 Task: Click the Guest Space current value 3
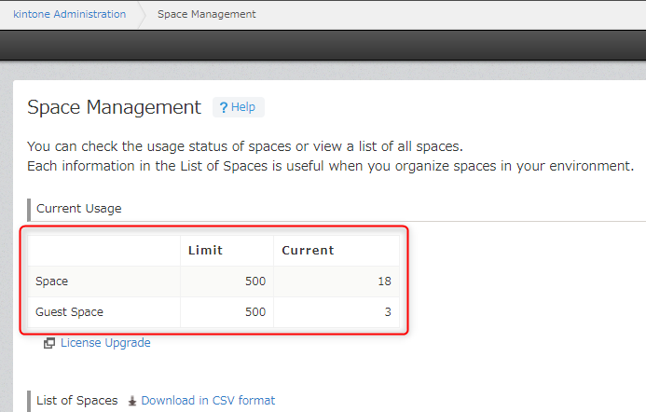coord(387,311)
